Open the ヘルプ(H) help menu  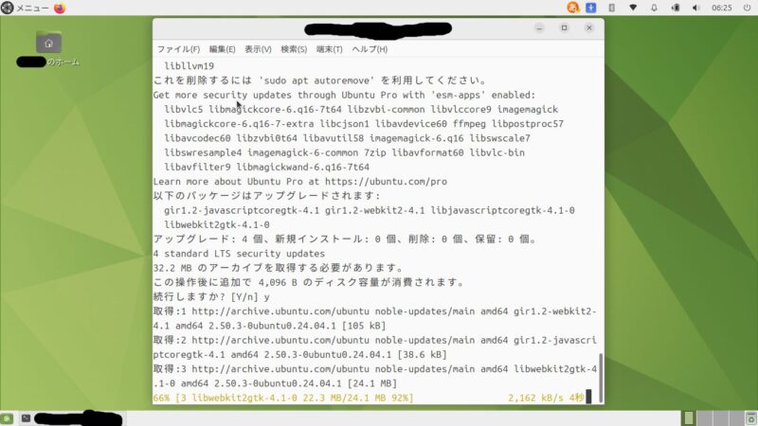[x=370, y=49]
